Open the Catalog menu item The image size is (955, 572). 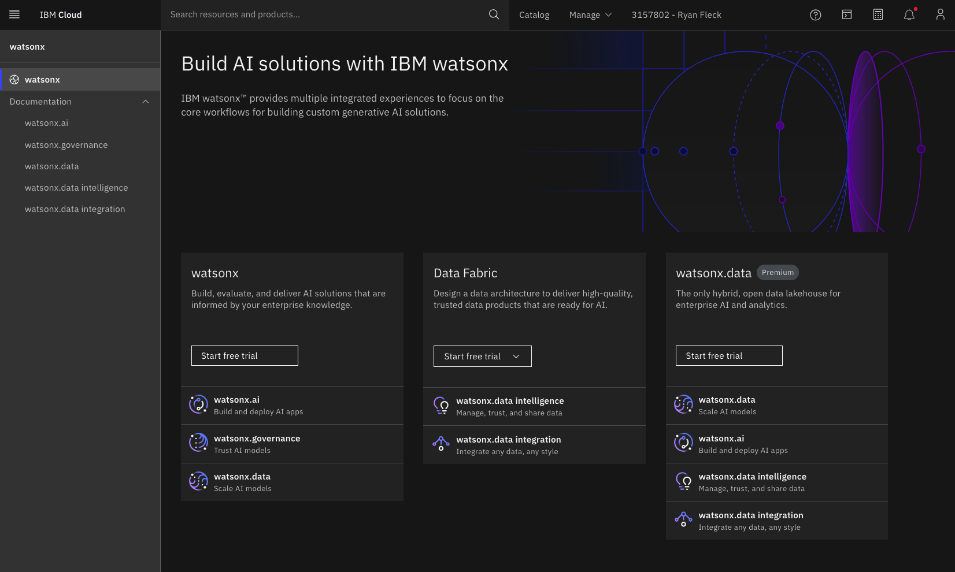(x=534, y=15)
